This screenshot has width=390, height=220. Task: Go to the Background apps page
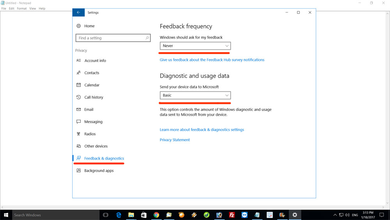click(x=99, y=170)
